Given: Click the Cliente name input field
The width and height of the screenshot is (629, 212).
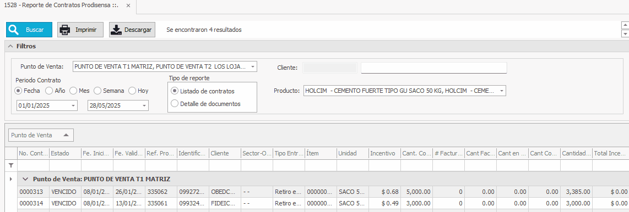Looking at the screenshot, I should click(434, 68).
